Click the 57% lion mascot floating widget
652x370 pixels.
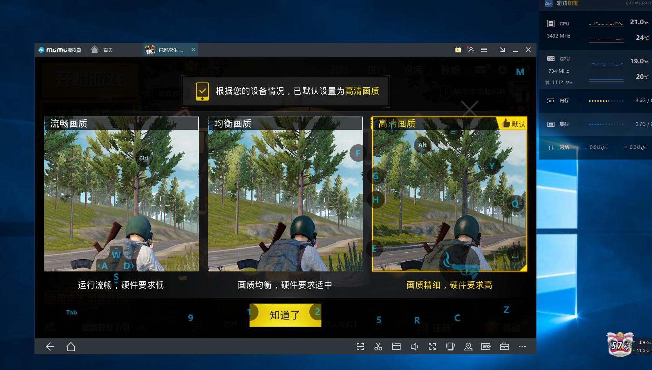click(620, 344)
